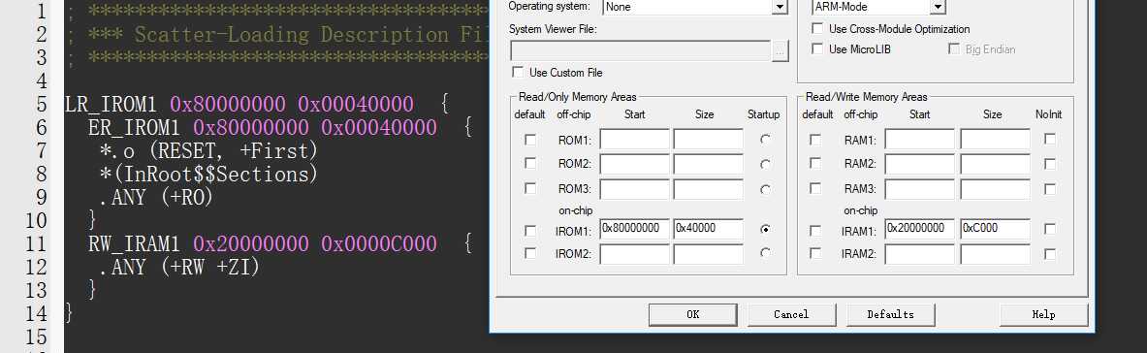This screenshot has height=353, width=1147.
Task: Click line number 14 in the gutter
Action: point(35,313)
